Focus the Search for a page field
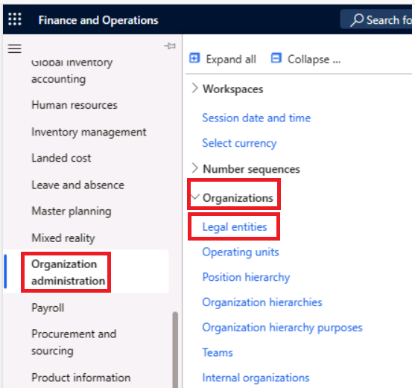415x388 pixels. (376, 19)
